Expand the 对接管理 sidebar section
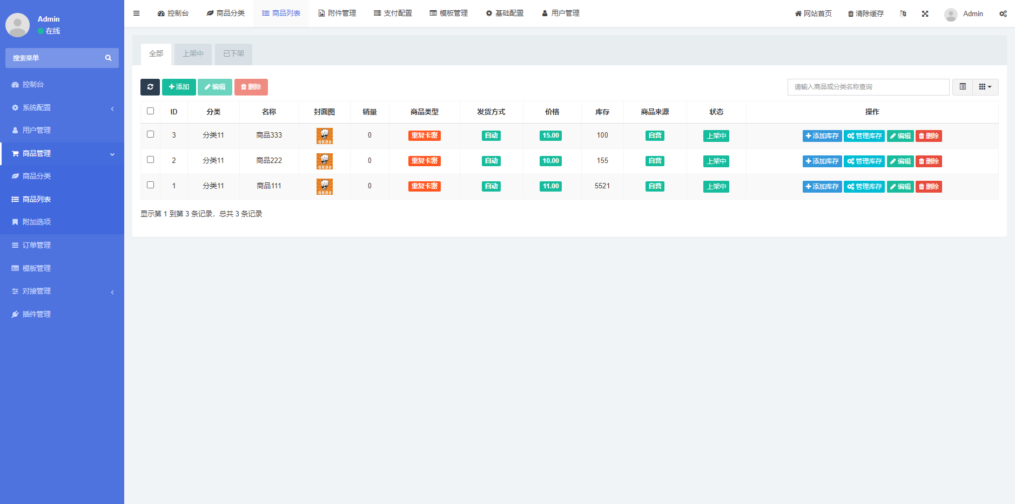Viewport: 1015px width, 504px height. tap(39, 291)
